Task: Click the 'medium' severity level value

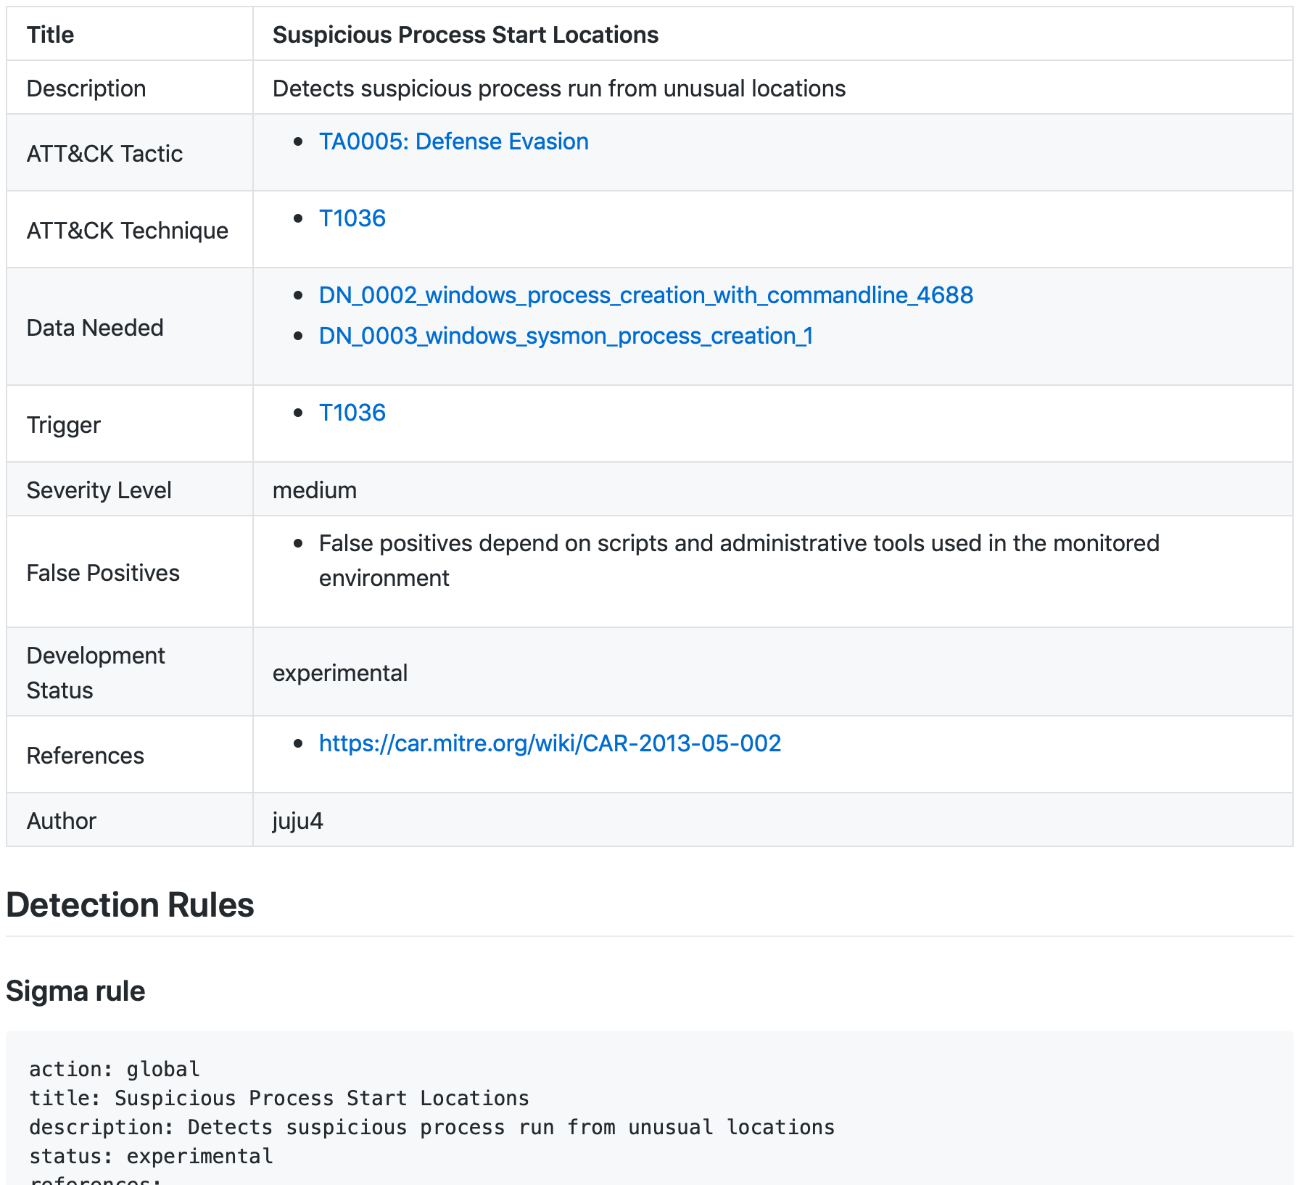Action: click(314, 490)
